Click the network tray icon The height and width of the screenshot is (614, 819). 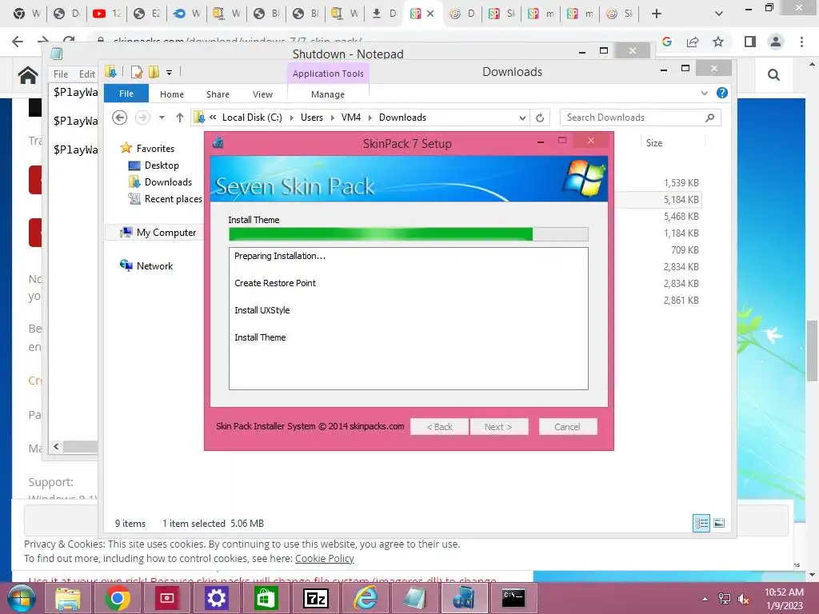[x=725, y=599]
